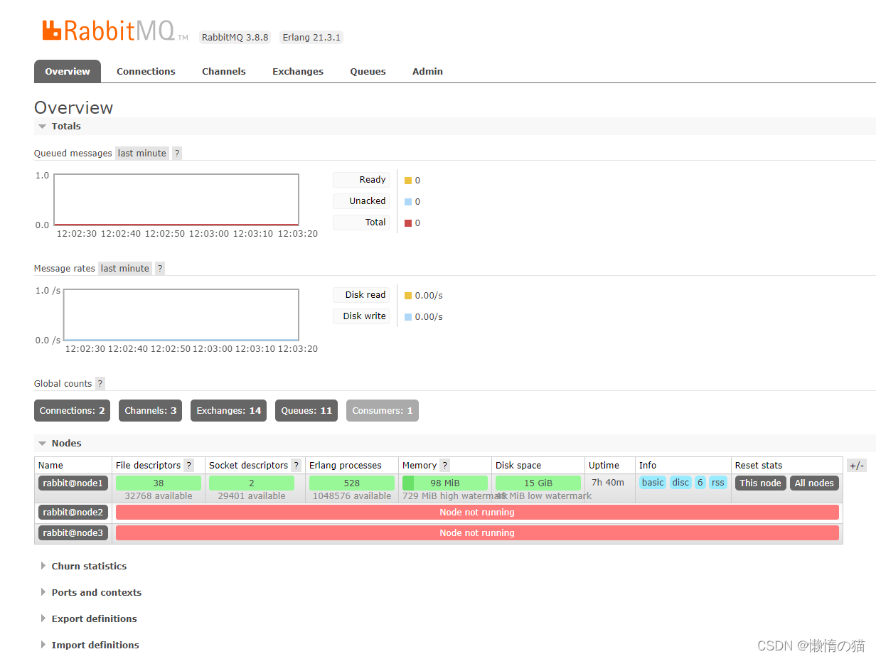Open rabbit@node2 node details

click(73, 512)
